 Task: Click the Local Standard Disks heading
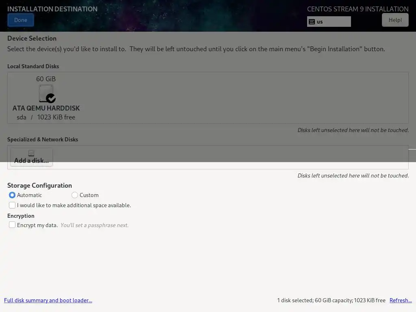coord(33,66)
